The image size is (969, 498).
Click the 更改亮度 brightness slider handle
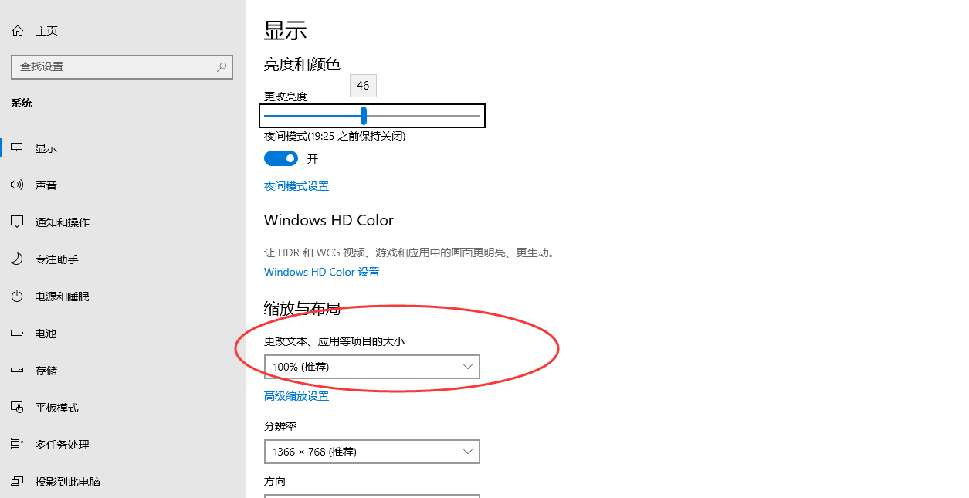(364, 116)
